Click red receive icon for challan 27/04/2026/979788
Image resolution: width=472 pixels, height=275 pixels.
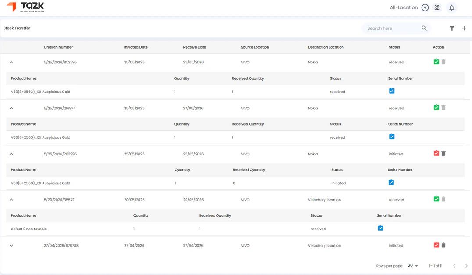coord(436,245)
